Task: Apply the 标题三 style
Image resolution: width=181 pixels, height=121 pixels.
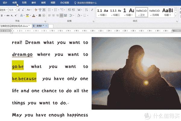Action: (x=116, y=12)
